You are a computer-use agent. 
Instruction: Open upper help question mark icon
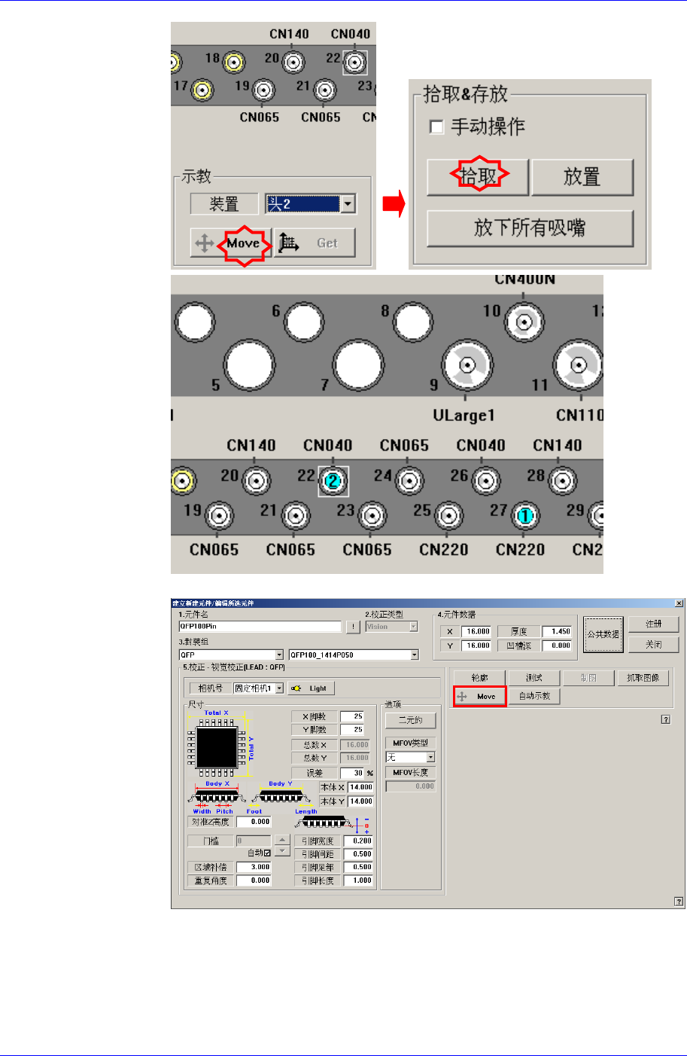tap(666, 720)
